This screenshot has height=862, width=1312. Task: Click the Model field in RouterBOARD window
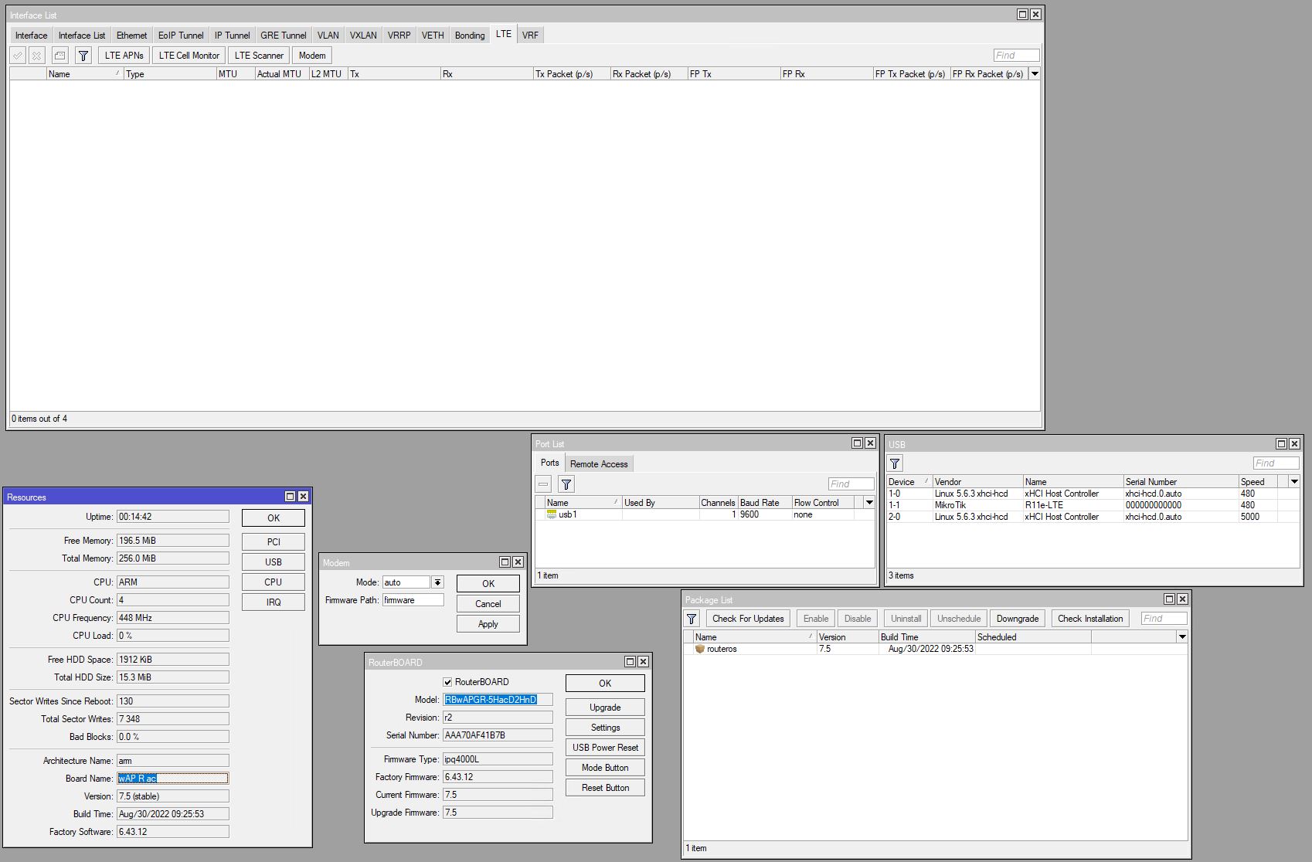click(498, 700)
